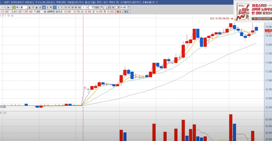
Task: Click the 5 moving average legend label
Action: 5,16
